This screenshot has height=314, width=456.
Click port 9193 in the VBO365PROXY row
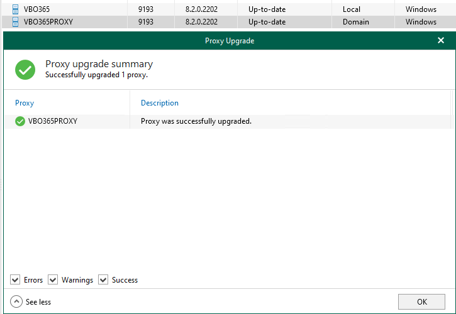145,22
